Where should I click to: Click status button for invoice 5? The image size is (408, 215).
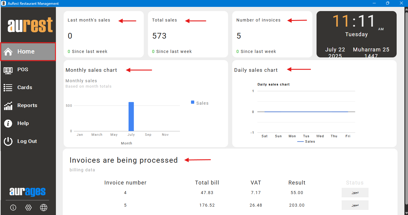[x=355, y=205]
